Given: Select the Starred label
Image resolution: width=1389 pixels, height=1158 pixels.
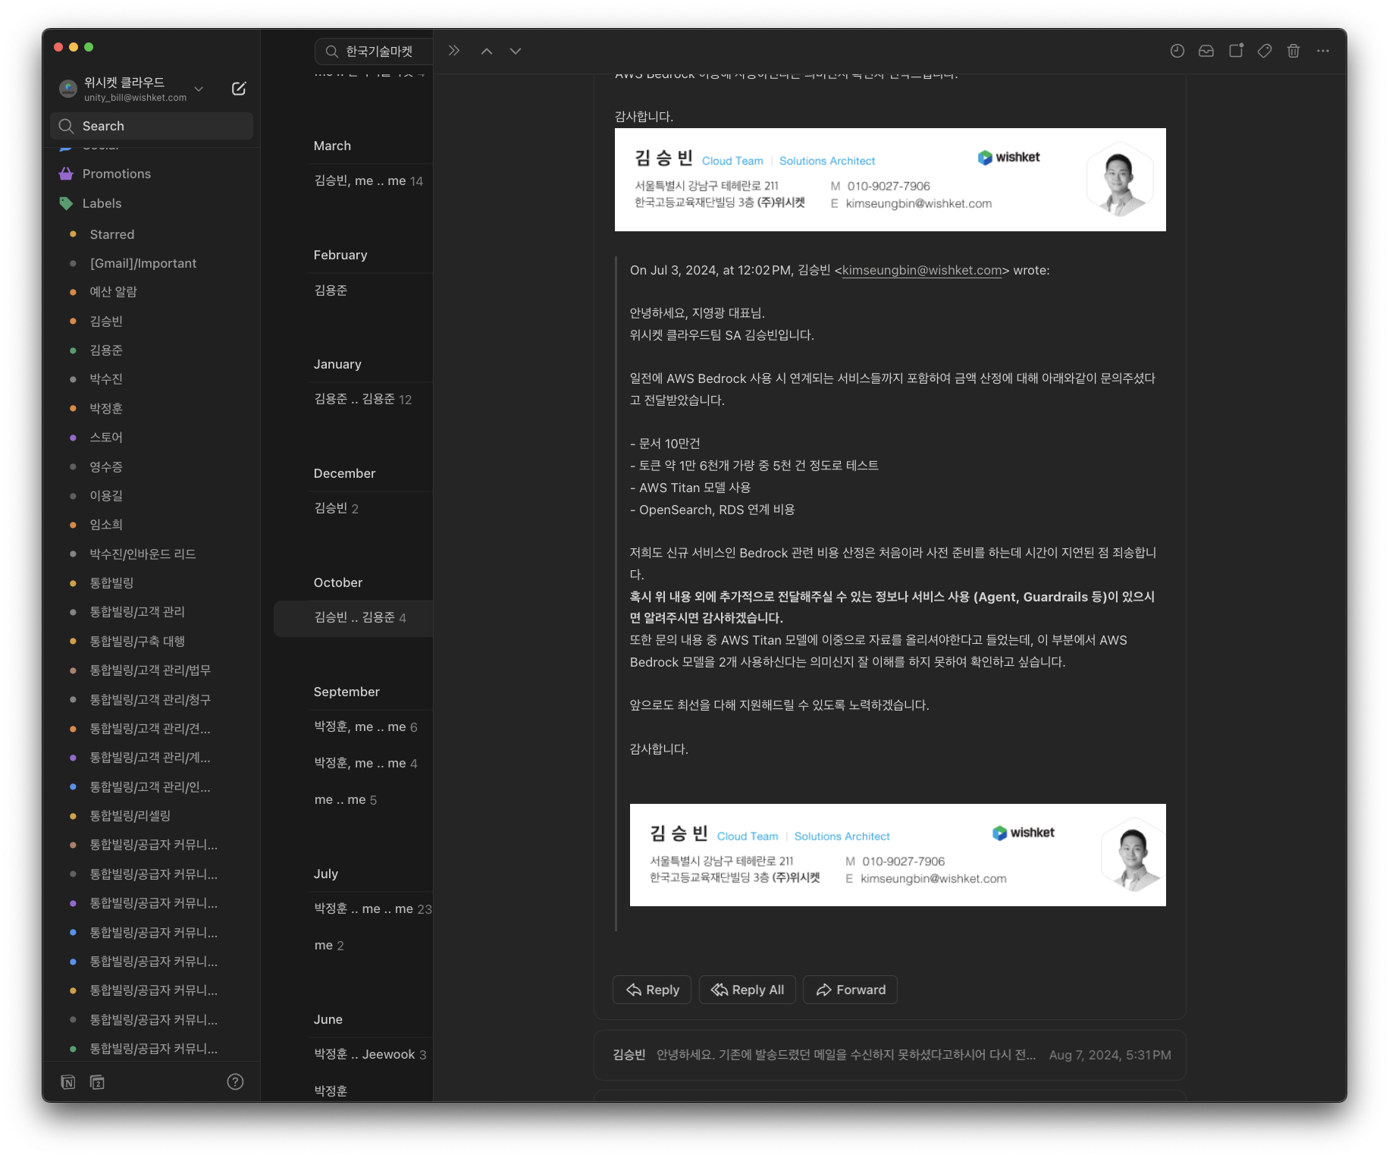Looking at the screenshot, I should tap(111, 234).
